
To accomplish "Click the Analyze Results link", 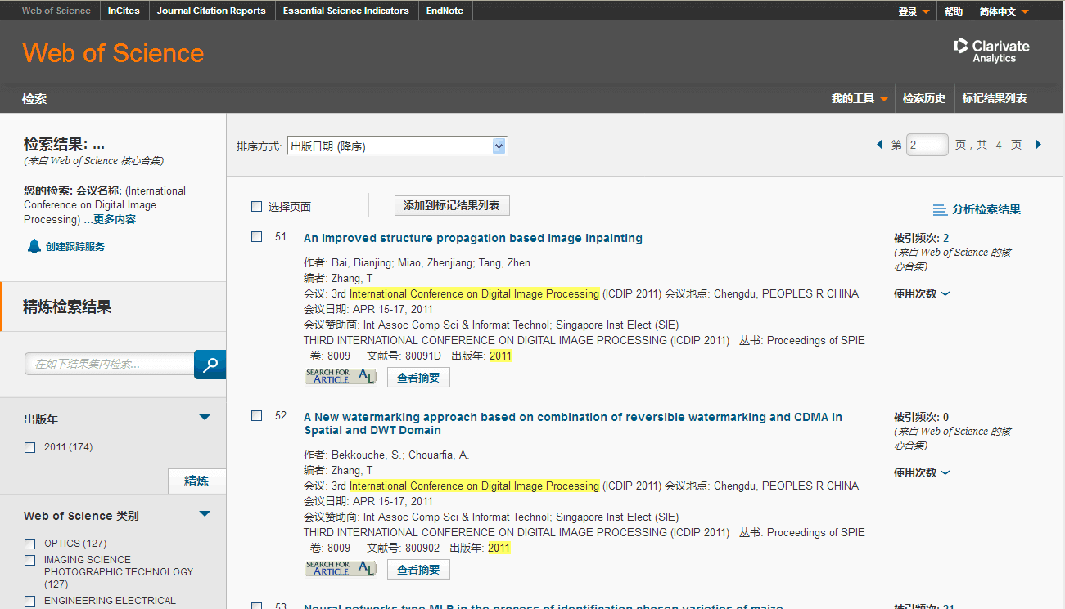I will [986, 210].
